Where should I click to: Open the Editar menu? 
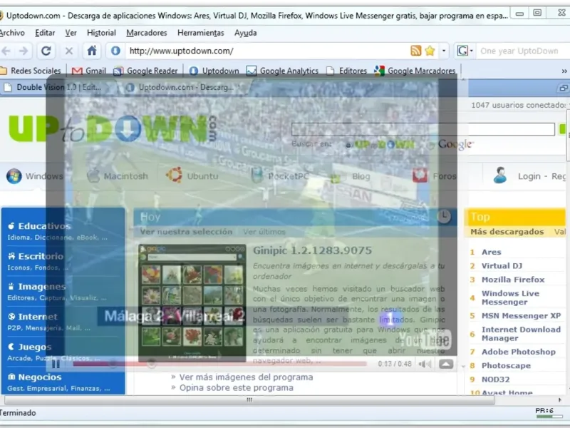tap(45, 33)
